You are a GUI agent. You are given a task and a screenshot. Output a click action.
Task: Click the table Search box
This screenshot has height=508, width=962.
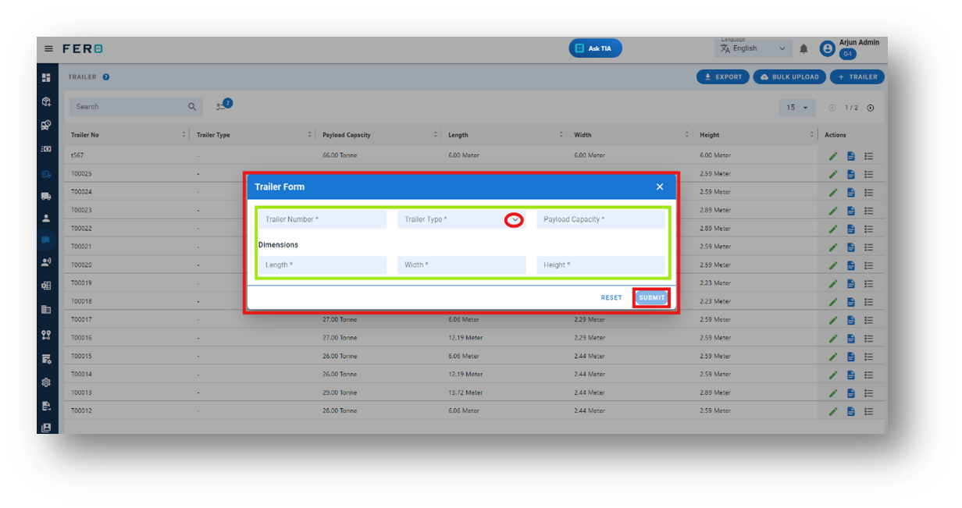pyautogui.click(x=136, y=107)
